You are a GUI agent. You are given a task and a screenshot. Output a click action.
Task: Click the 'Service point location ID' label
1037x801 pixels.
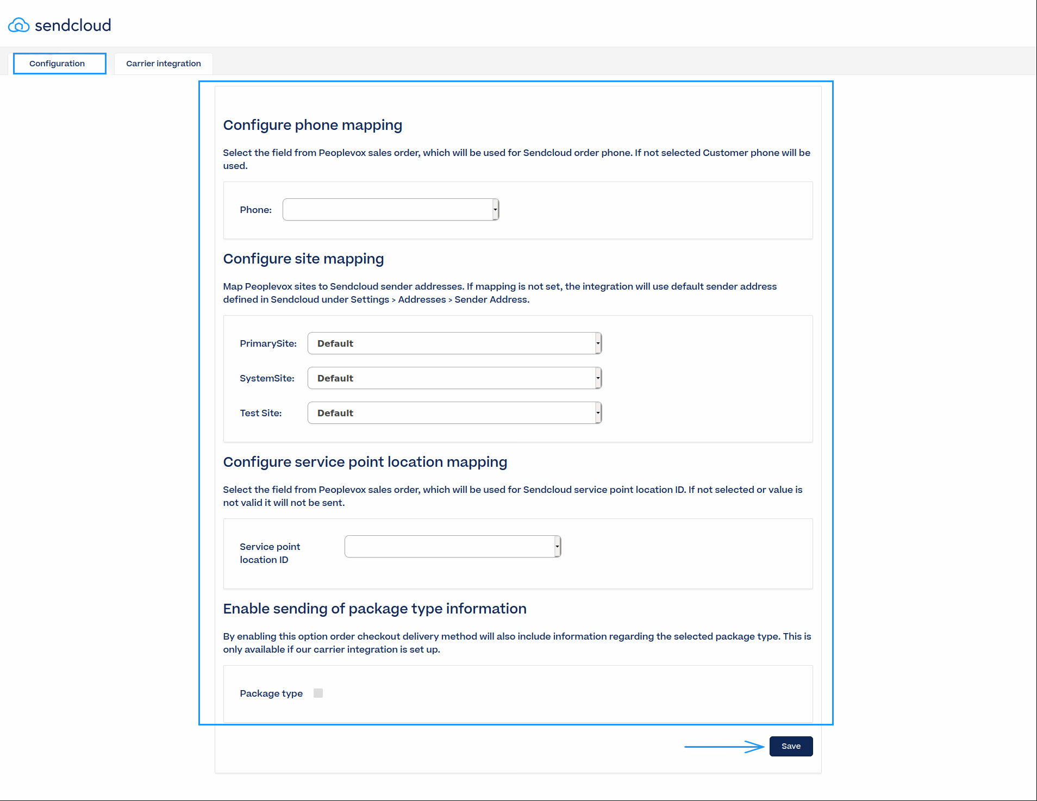click(270, 553)
